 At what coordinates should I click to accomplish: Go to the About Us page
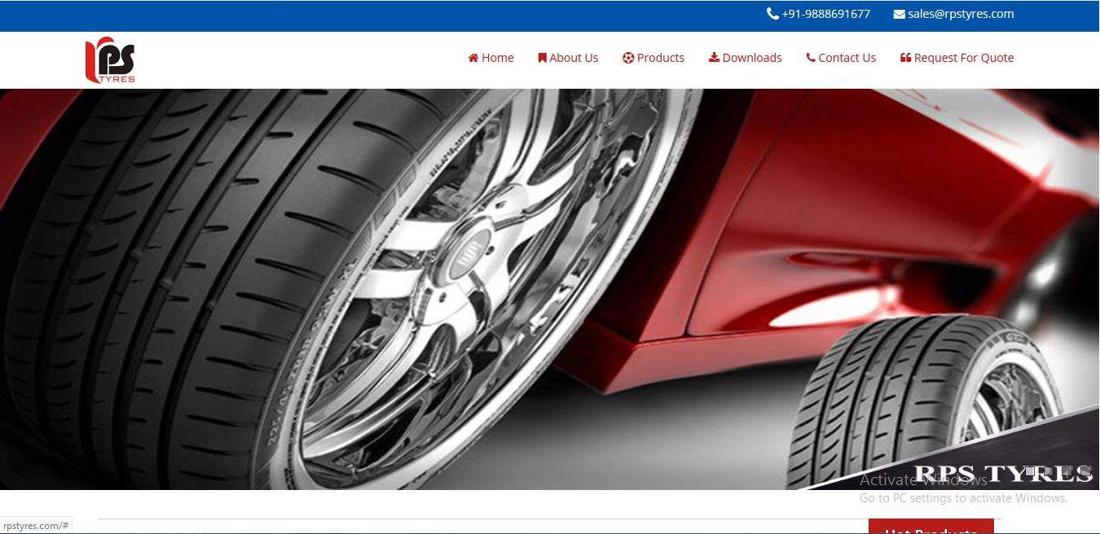(568, 58)
